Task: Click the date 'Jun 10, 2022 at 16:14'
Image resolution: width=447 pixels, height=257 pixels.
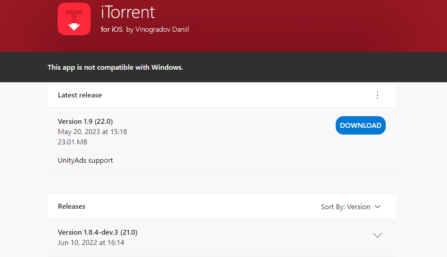Action: click(91, 242)
